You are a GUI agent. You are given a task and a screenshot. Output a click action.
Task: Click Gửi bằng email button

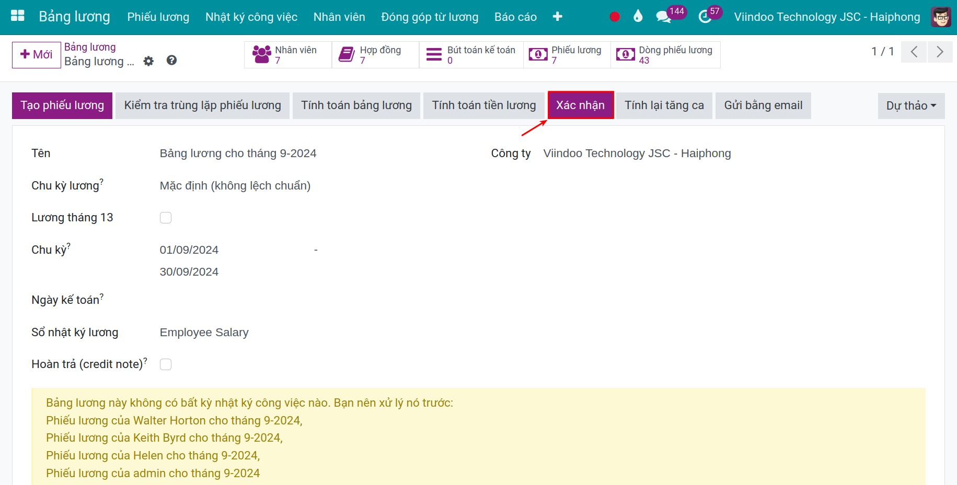point(763,105)
